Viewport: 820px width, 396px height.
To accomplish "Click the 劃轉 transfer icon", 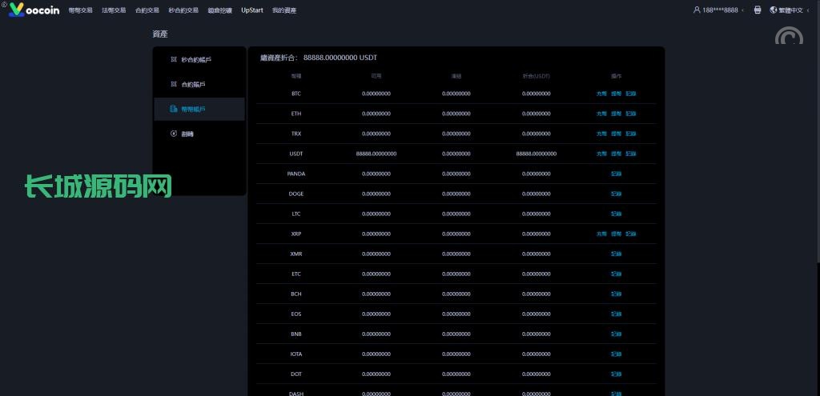I will (x=174, y=134).
